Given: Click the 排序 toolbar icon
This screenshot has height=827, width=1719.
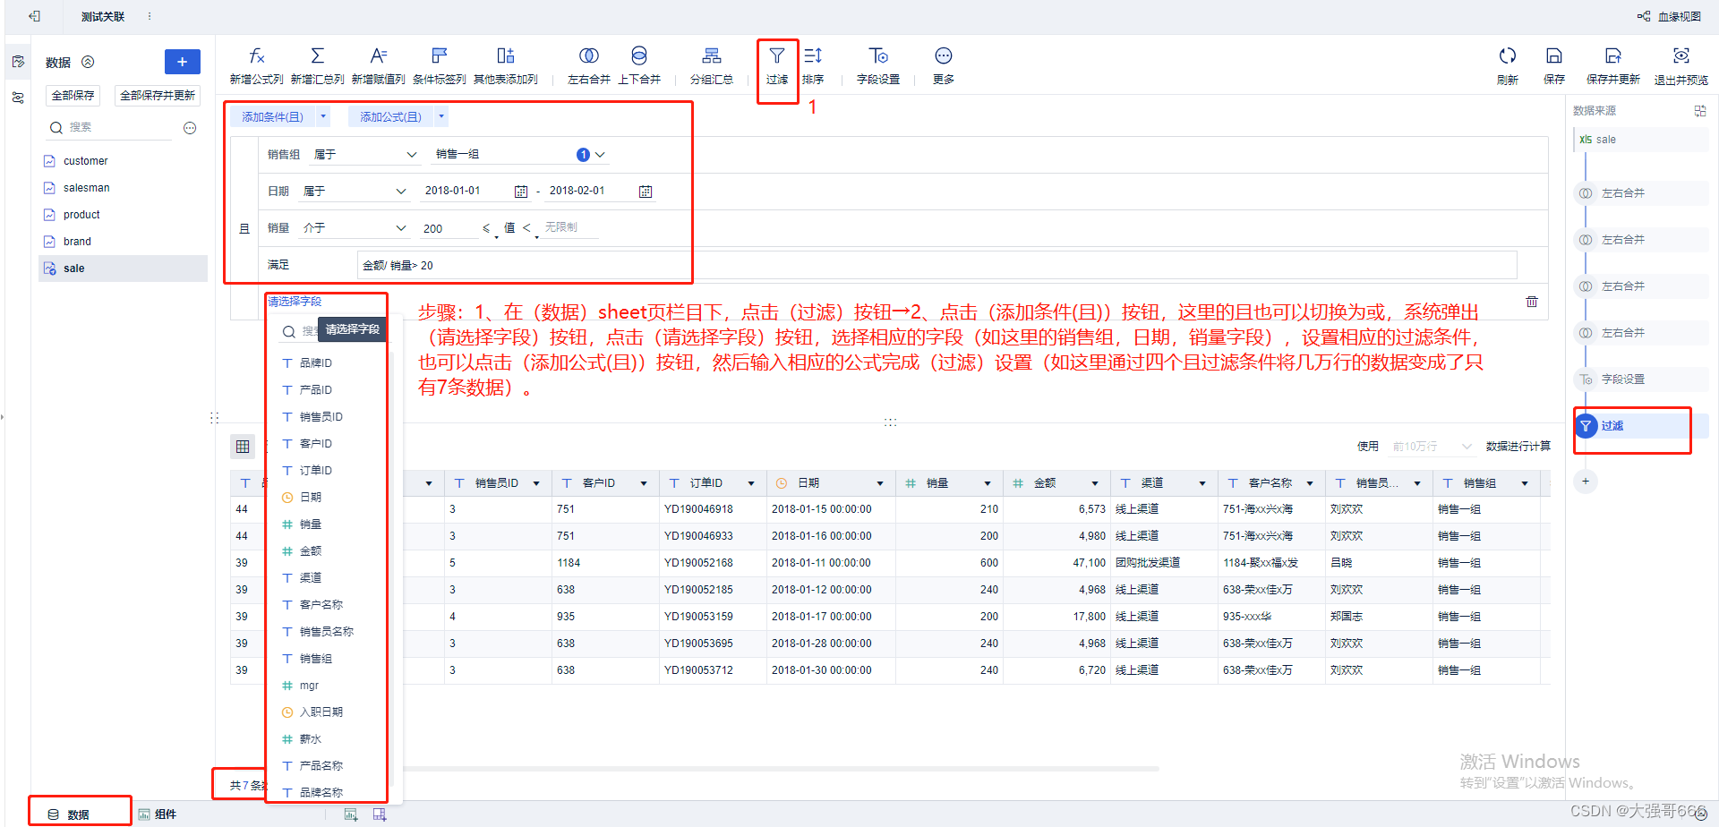Looking at the screenshot, I should tap(813, 56).
